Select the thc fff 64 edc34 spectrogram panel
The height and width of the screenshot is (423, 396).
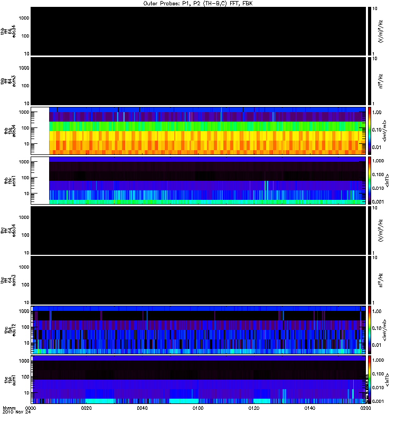198,231
